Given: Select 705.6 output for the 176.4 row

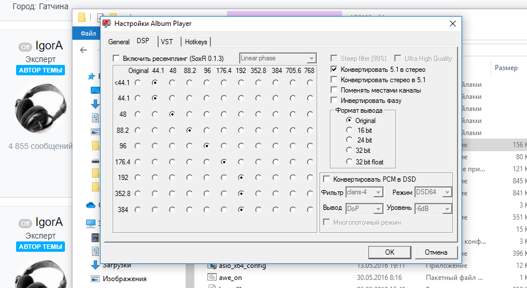Looking at the screenshot, I should (293, 162).
